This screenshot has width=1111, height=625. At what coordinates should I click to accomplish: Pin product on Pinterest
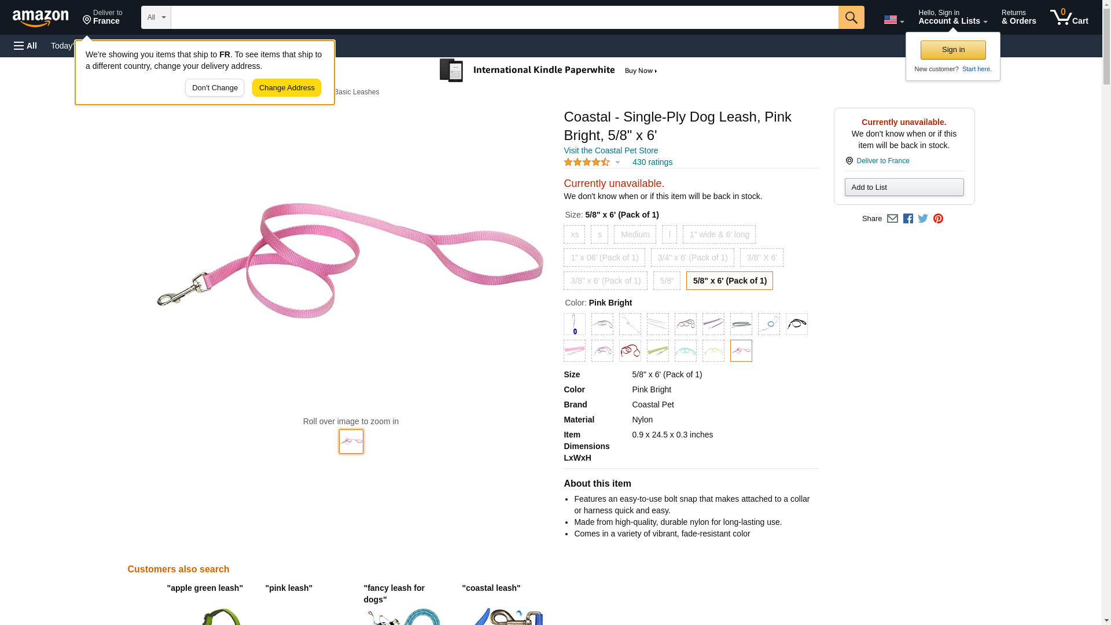tap(938, 219)
